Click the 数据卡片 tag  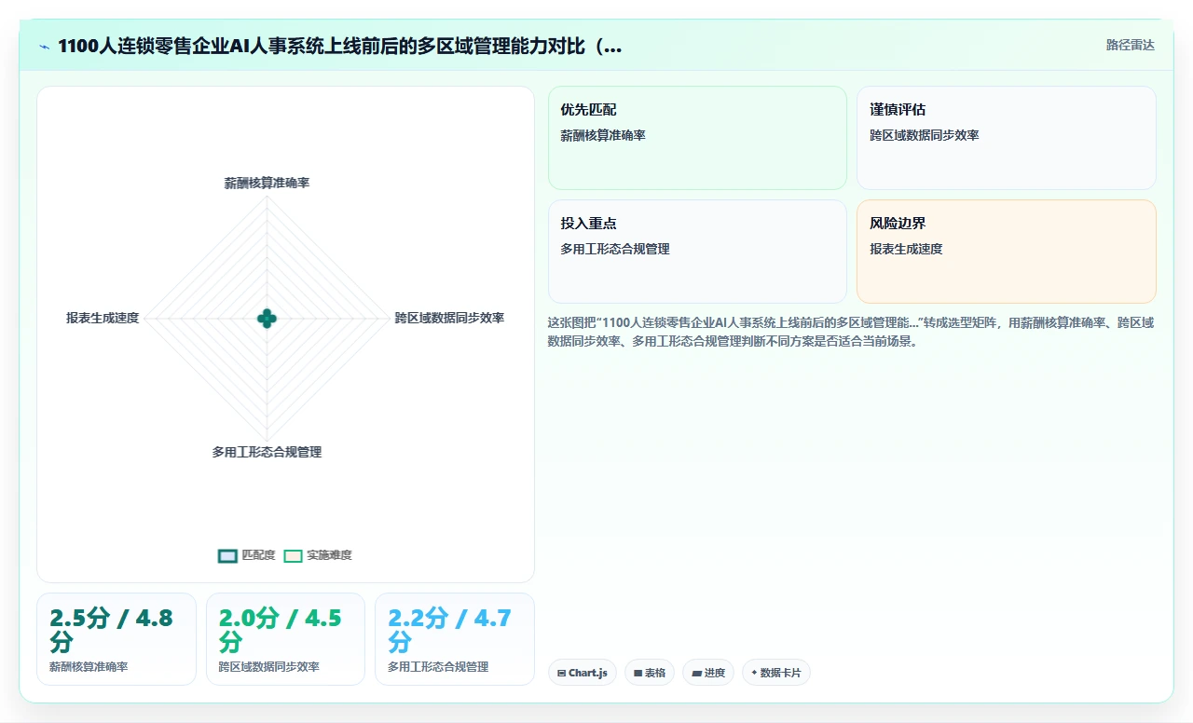(776, 673)
